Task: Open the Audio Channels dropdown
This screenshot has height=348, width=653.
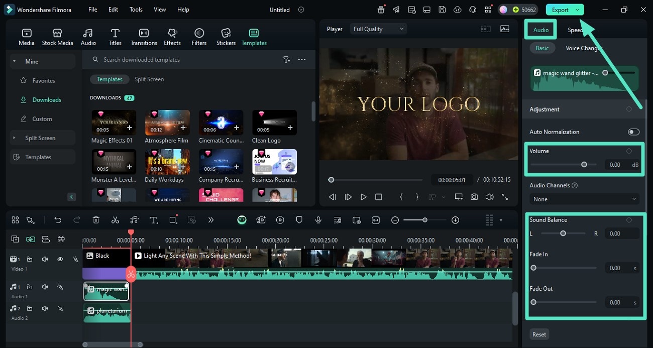Action: [x=585, y=199]
